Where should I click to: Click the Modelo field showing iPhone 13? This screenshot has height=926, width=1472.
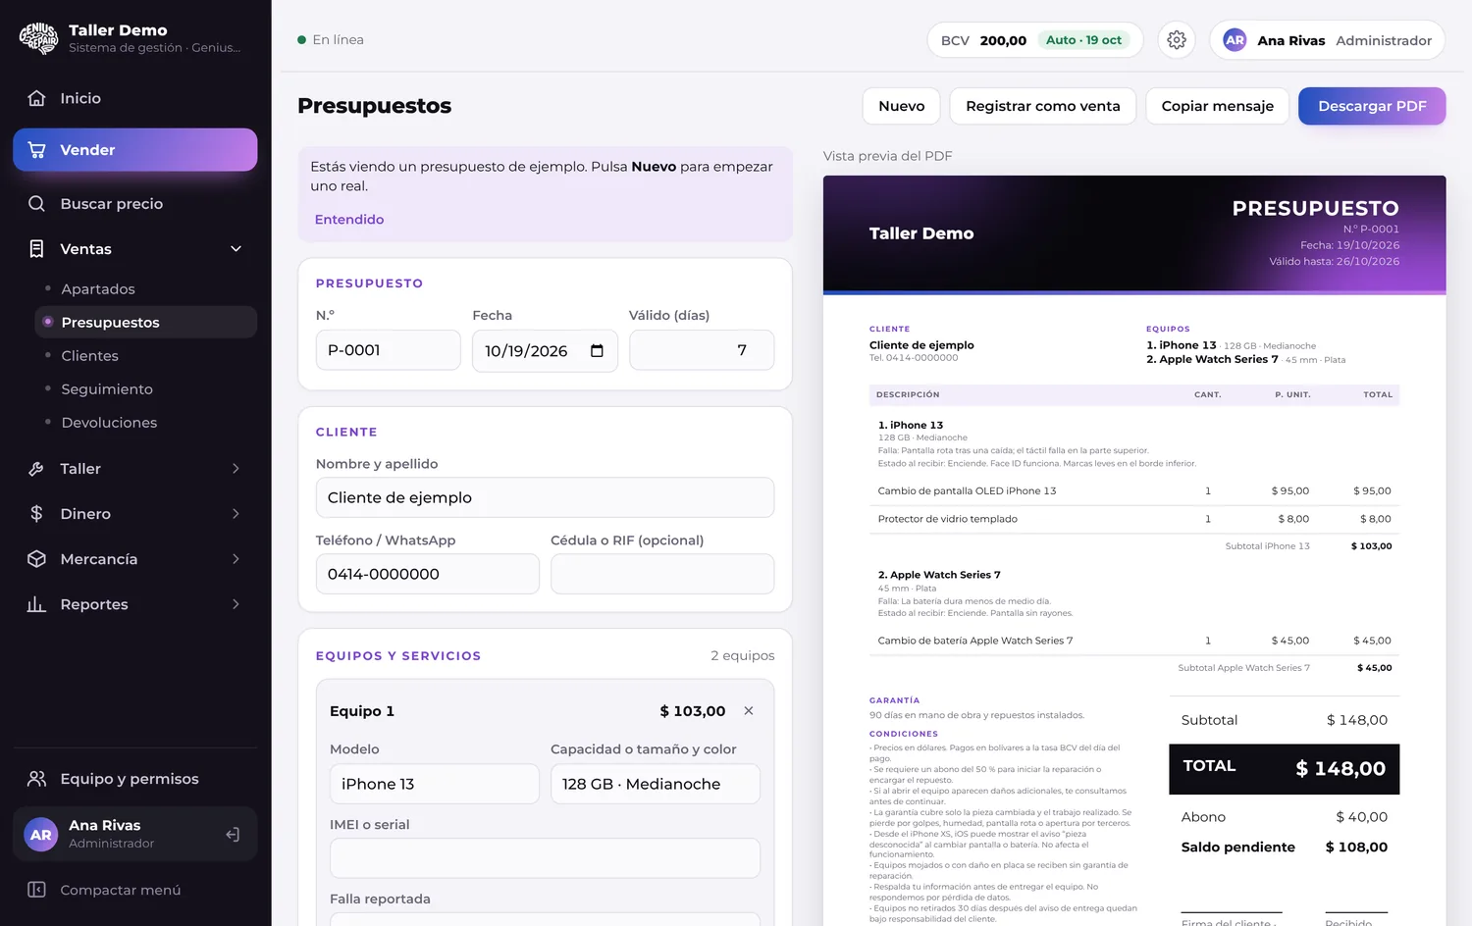435,784
